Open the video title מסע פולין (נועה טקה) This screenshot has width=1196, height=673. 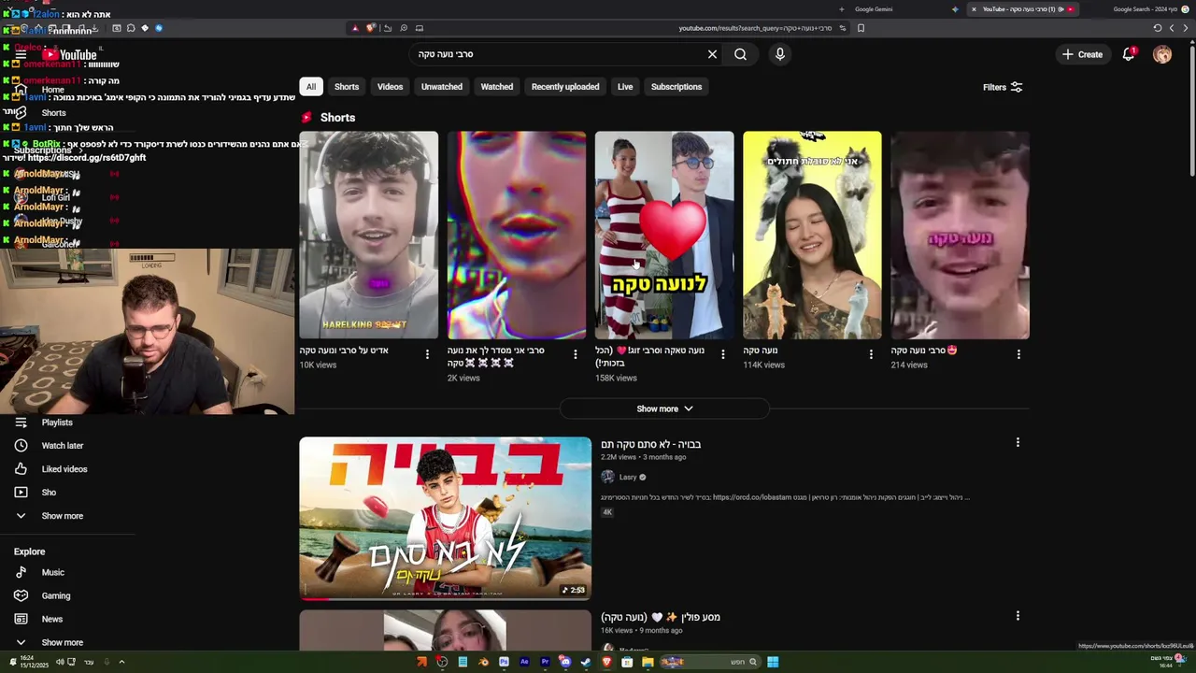coord(660,617)
